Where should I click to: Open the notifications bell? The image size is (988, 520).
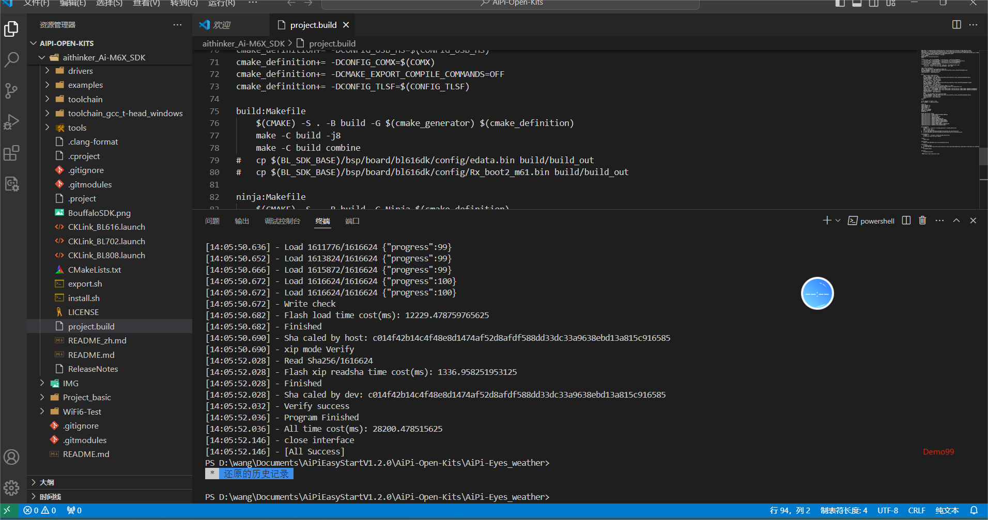(974, 510)
